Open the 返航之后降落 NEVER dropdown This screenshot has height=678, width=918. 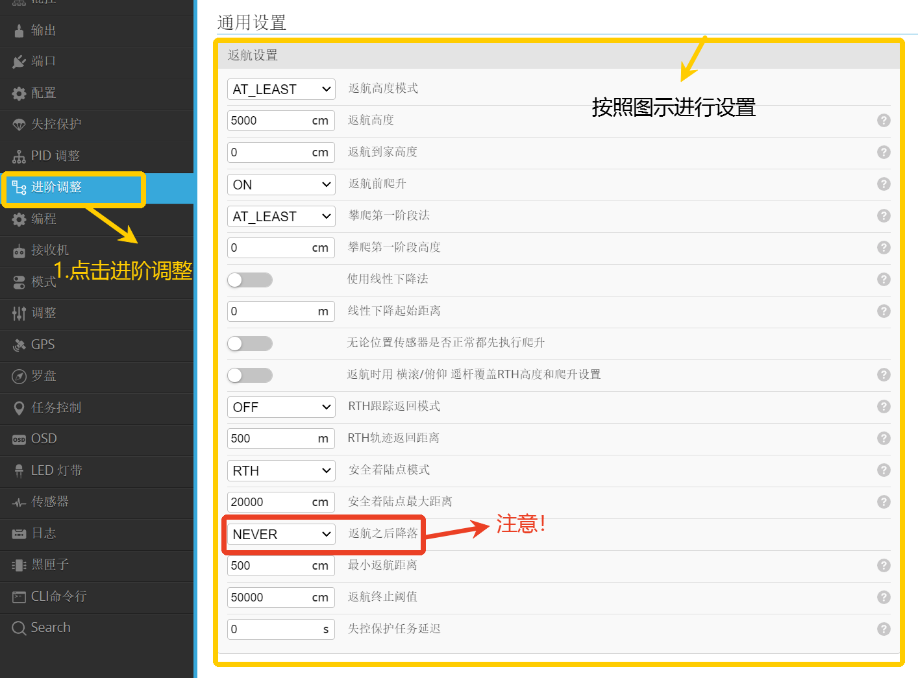pos(281,535)
